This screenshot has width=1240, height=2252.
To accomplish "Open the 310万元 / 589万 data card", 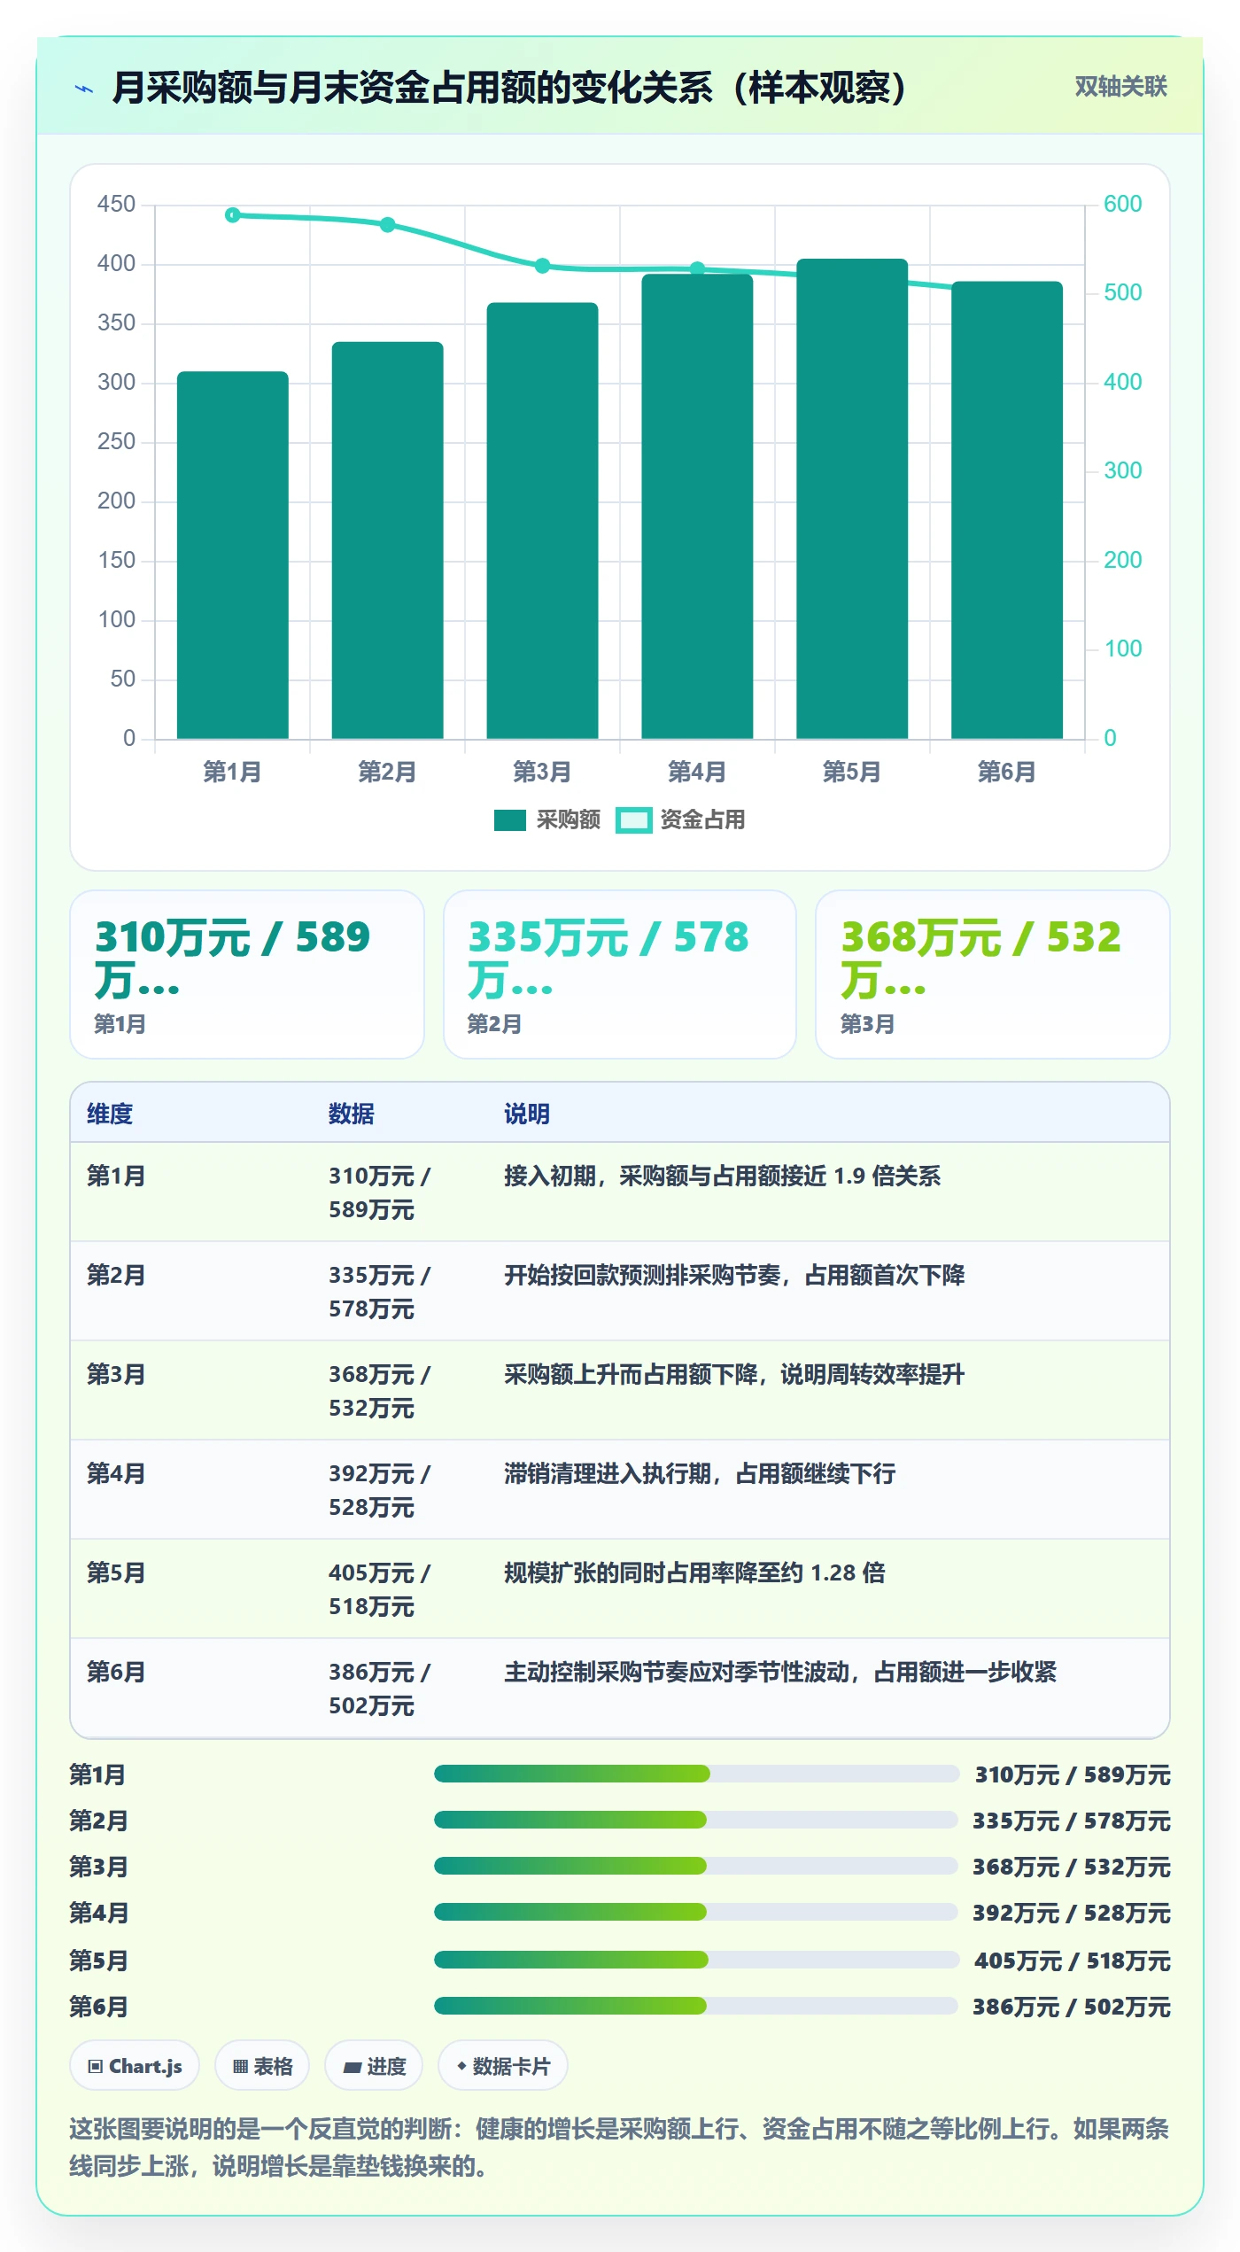I will [247, 975].
